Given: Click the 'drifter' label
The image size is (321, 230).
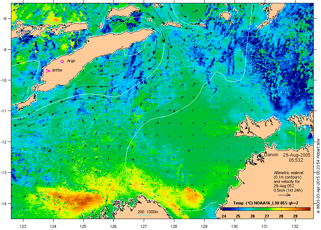Looking at the screenshot, I should 57,70.
